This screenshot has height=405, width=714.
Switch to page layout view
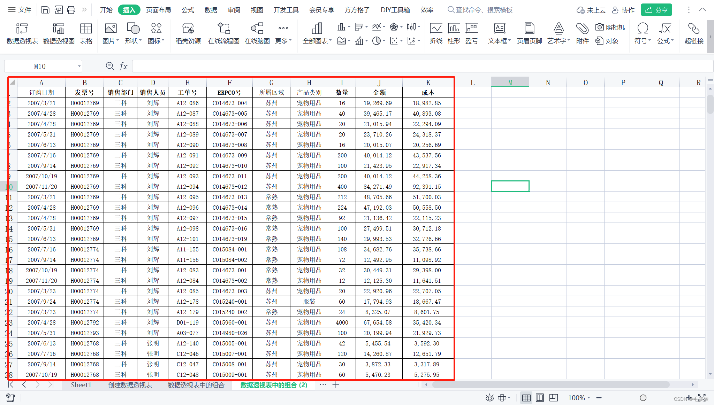click(540, 398)
